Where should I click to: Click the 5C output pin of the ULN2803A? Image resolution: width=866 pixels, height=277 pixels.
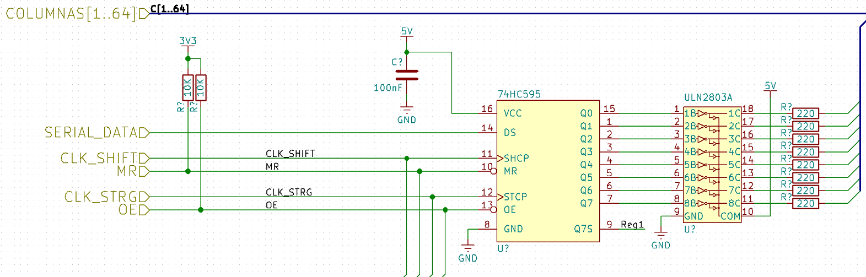pos(734,165)
